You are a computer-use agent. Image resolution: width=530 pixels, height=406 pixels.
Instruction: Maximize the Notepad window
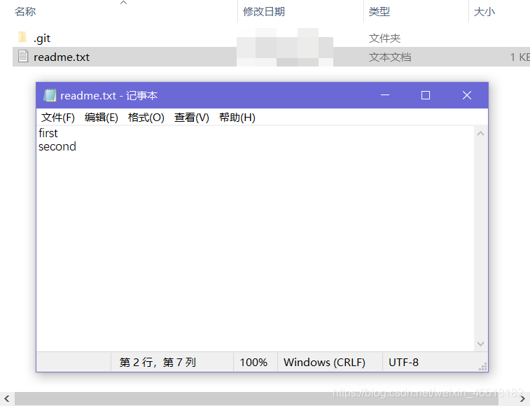[x=426, y=95]
